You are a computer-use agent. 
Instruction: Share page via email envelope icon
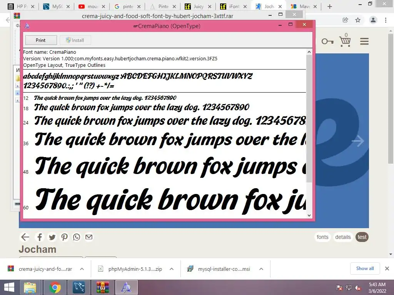coord(89,237)
